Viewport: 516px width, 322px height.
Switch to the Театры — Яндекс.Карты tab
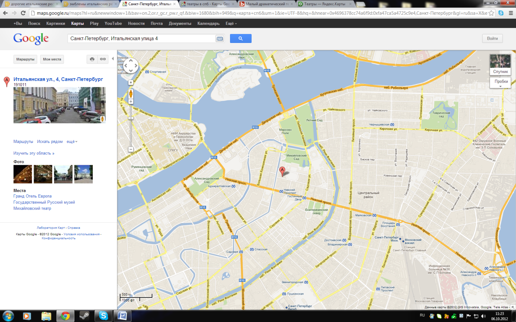click(325, 4)
